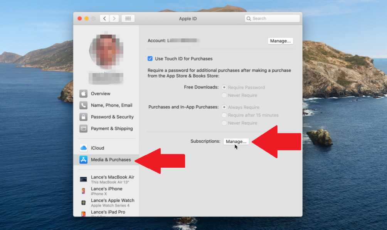Select the Payment & Shipping card icon
The height and width of the screenshot is (230, 387).
pos(83,128)
